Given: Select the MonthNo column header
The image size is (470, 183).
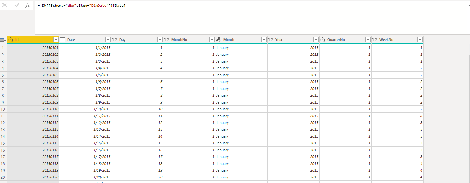Looking at the screenshot, I should pyautogui.click(x=189, y=40).
